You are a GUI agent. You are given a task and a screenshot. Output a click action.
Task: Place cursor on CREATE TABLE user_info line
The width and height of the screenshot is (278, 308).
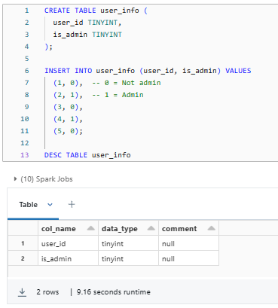(x=96, y=11)
